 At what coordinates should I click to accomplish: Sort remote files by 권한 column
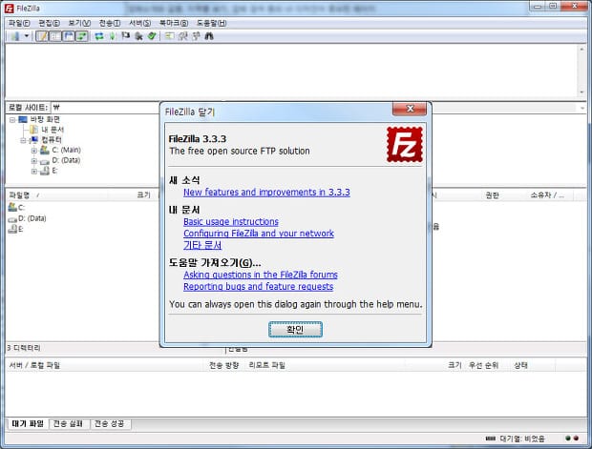(492, 194)
